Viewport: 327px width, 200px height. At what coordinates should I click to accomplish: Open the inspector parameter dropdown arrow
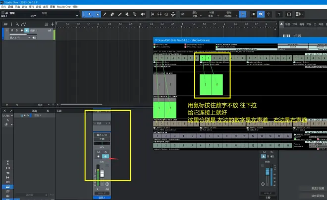pos(77,16)
